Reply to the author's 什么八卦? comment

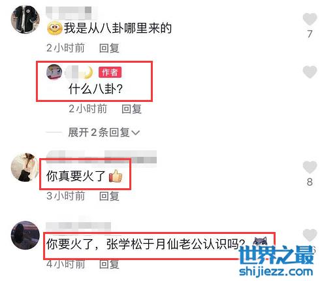pyautogui.click(x=131, y=108)
